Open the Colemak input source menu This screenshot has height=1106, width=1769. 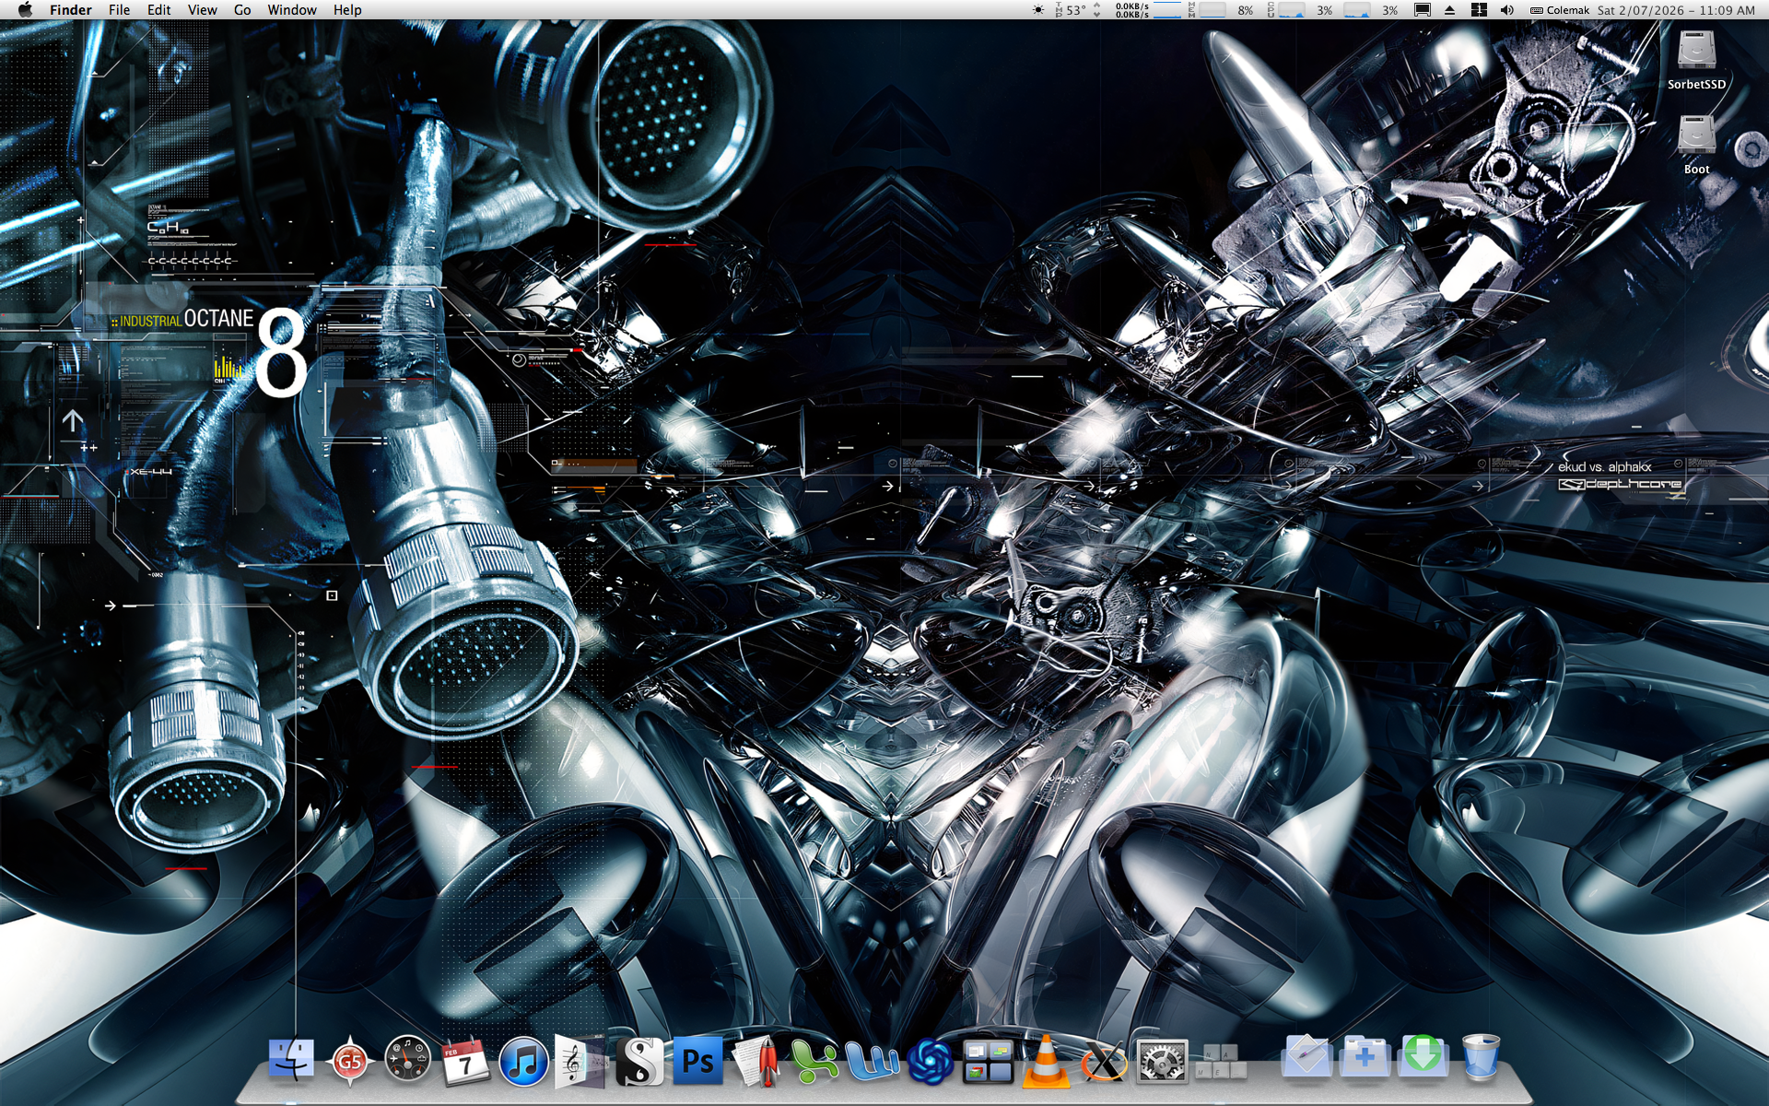[x=1560, y=10]
